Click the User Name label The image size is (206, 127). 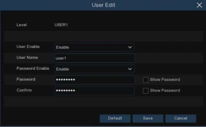pyautogui.click(x=27, y=58)
